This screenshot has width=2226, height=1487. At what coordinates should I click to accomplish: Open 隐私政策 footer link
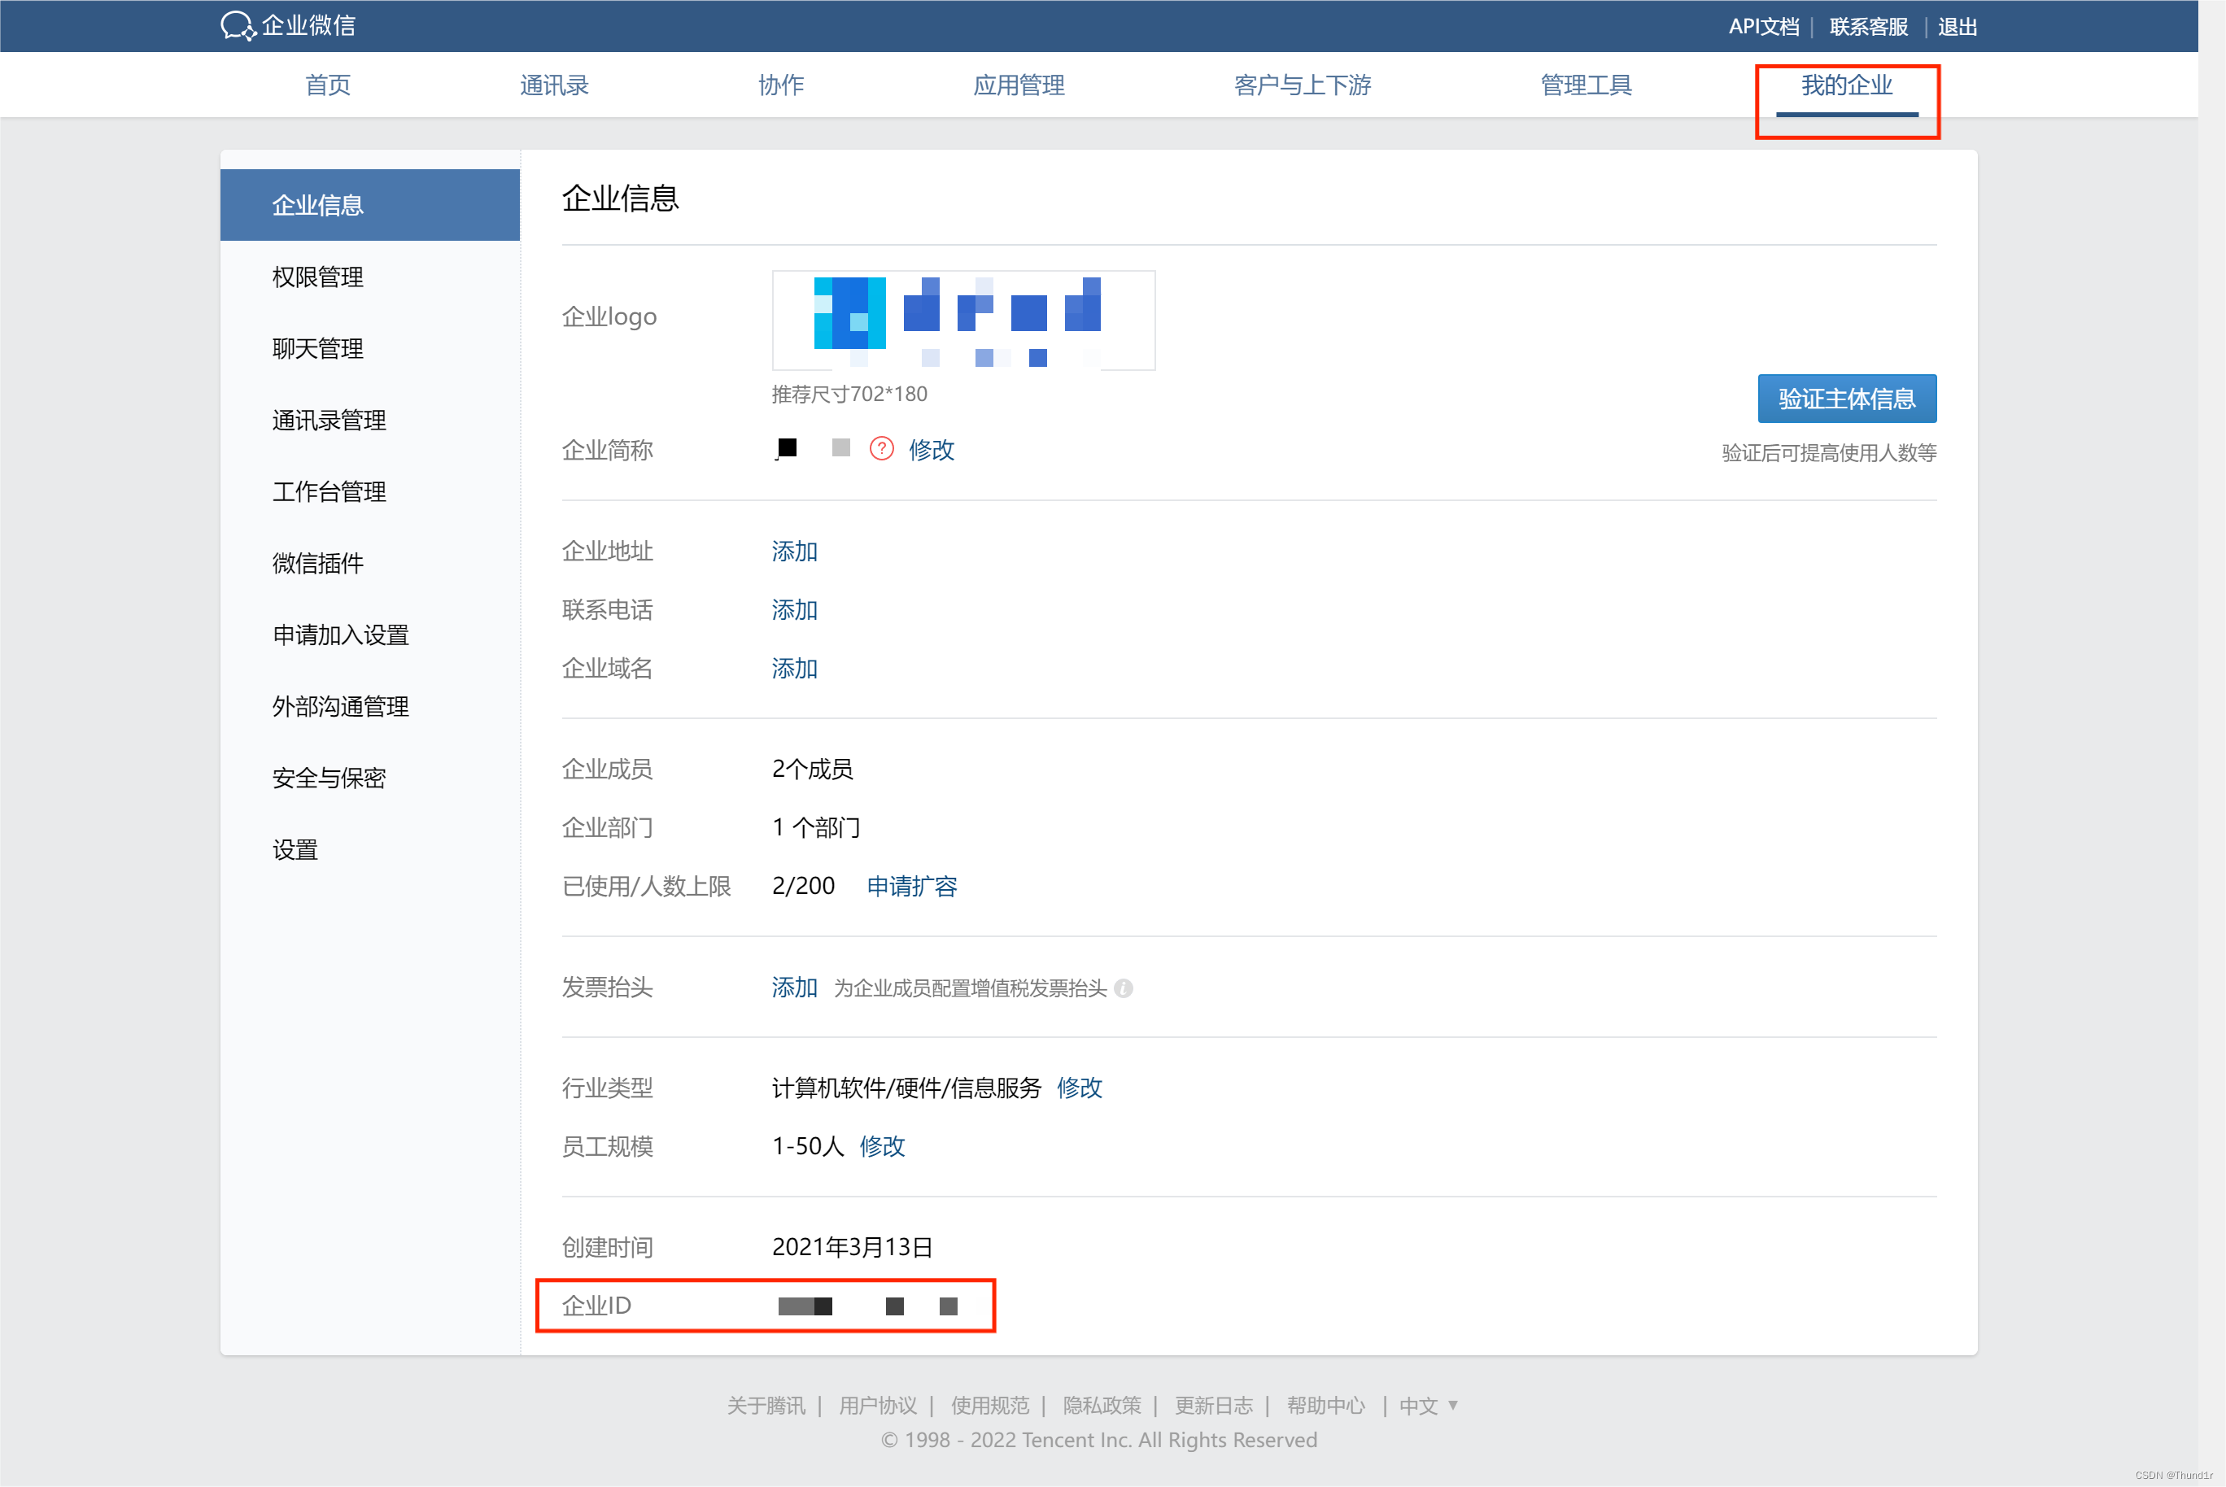(x=1102, y=1406)
